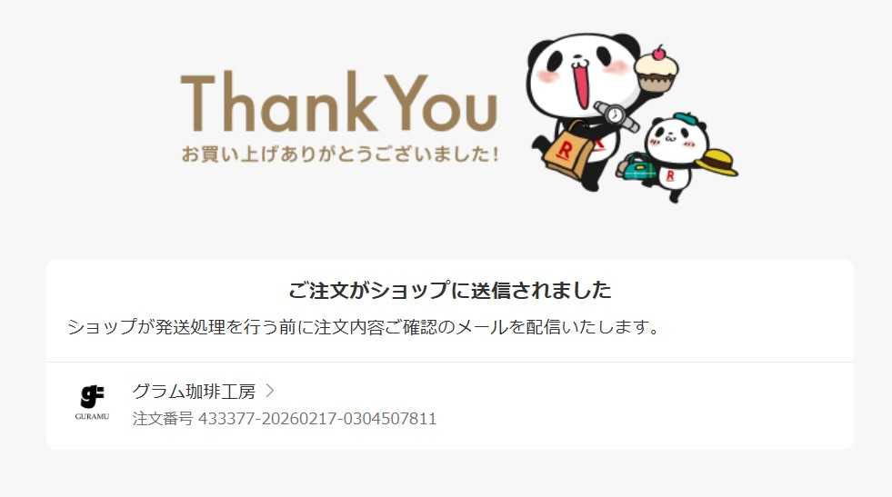Click the small panda's teal beret

click(x=686, y=119)
